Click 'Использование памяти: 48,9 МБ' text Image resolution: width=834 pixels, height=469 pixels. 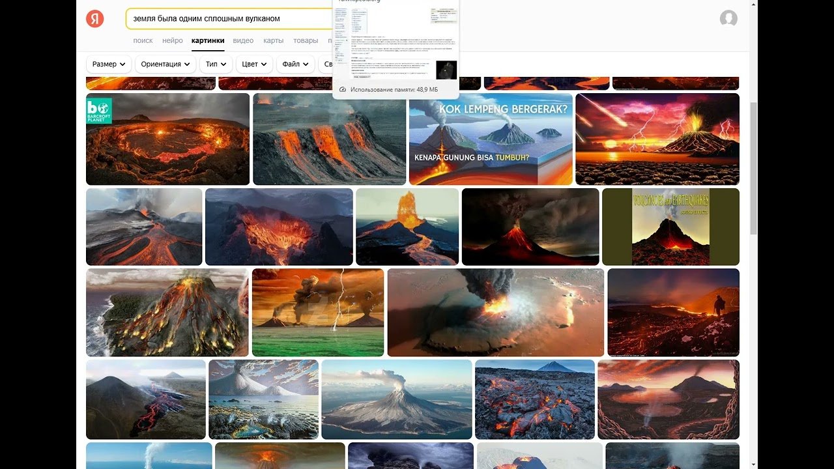[x=394, y=89]
